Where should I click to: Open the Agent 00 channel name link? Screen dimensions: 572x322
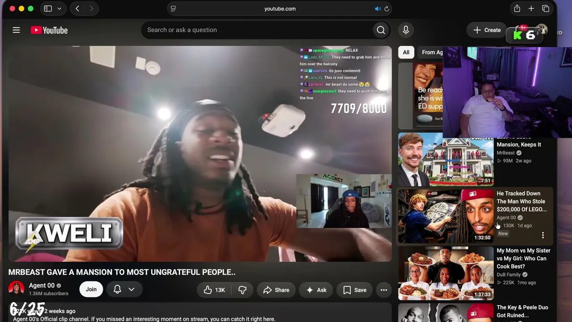click(42, 285)
